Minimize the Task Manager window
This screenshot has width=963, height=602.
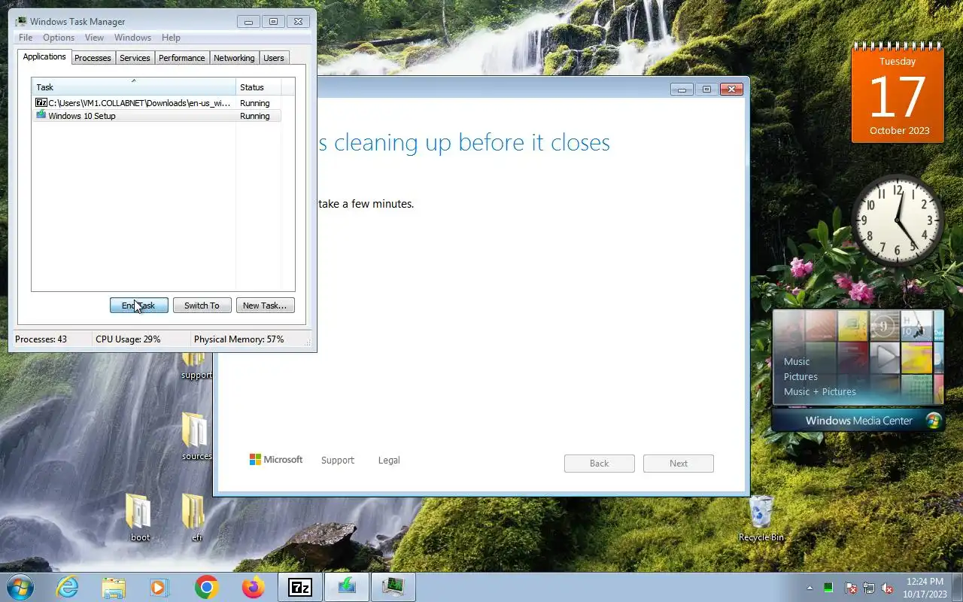(248, 22)
